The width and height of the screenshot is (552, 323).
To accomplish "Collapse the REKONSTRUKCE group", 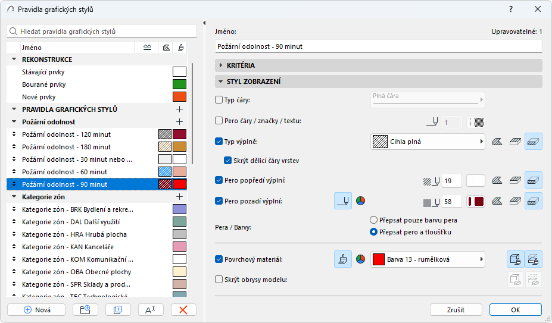I will point(14,59).
